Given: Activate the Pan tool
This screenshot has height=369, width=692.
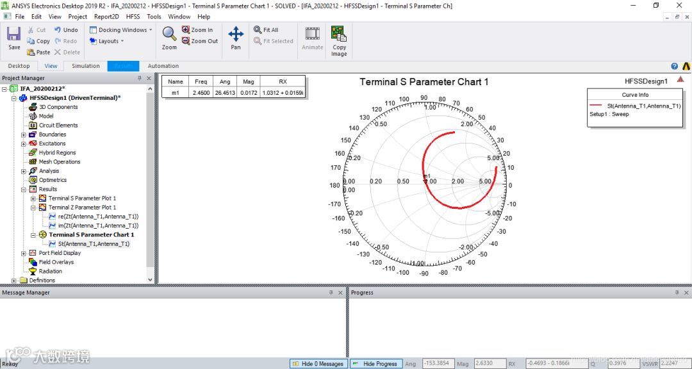Looking at the screenshot, I should (x=236, y=38).
